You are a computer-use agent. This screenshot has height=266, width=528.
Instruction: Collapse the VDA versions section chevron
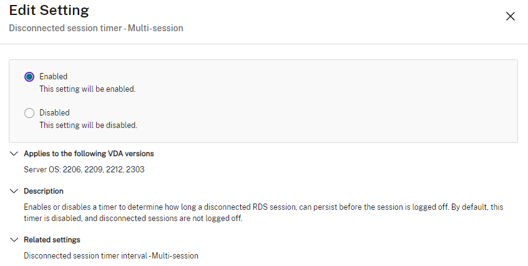[x=14, y=154]
